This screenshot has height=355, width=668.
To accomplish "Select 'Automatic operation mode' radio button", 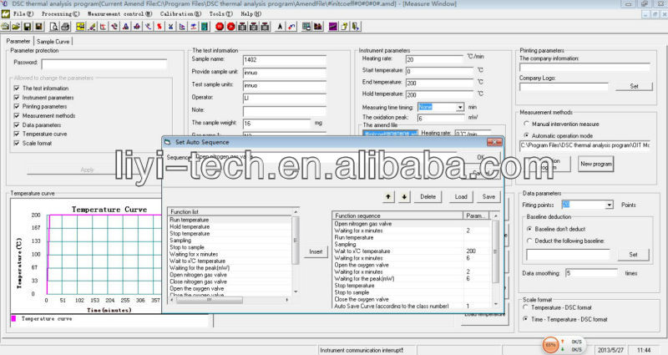I will tap(526, 135).
